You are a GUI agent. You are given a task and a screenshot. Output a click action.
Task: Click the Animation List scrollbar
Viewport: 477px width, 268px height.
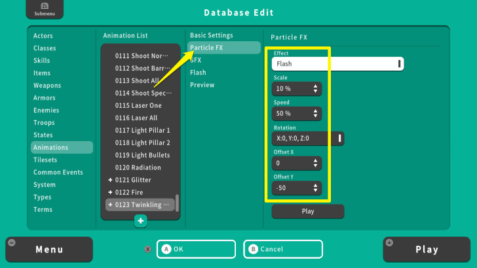177,203
